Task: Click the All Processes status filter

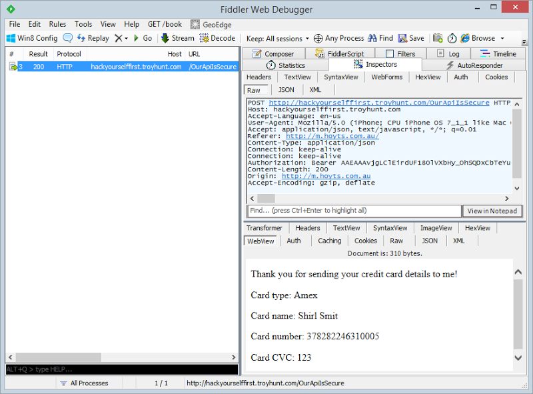Action: coord(85,383)
